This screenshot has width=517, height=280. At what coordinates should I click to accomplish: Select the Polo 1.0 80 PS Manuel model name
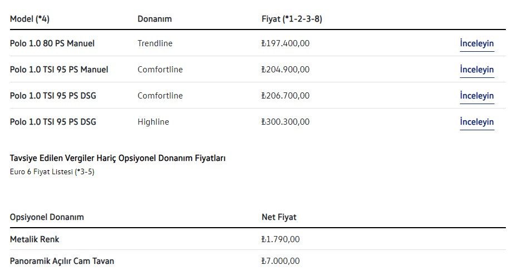click(52, 43)
